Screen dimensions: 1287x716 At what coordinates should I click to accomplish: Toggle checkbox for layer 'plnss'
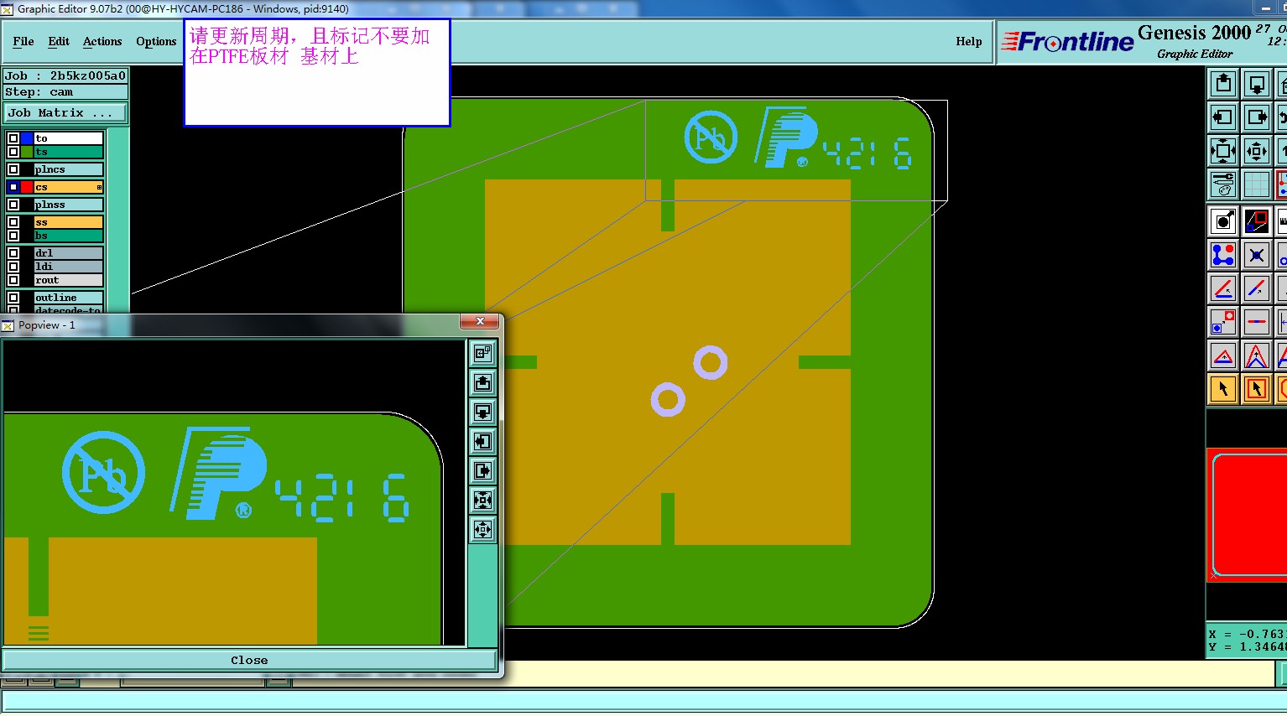point(13,205)
